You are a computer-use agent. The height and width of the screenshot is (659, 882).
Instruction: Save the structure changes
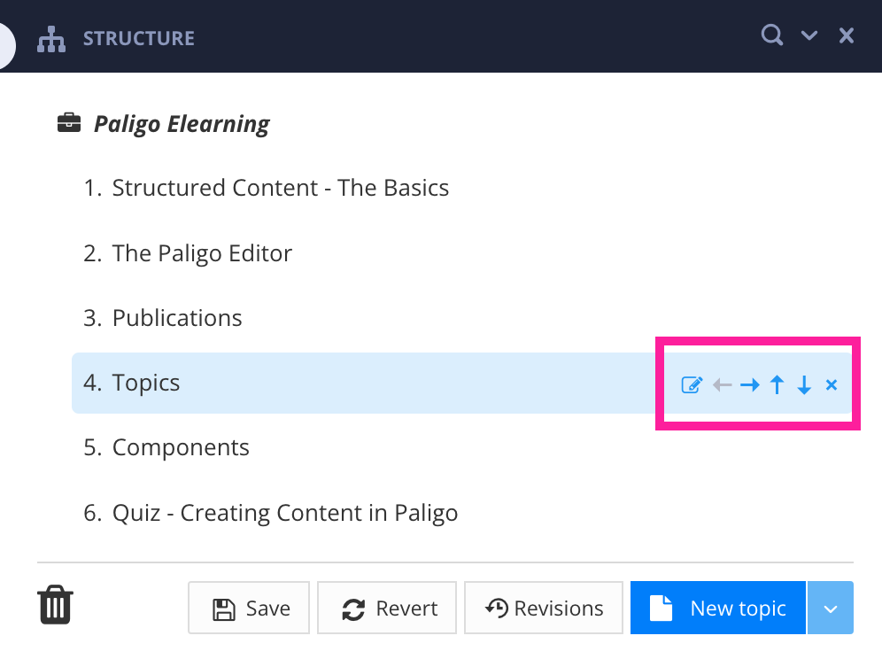(x=249, y=608)
